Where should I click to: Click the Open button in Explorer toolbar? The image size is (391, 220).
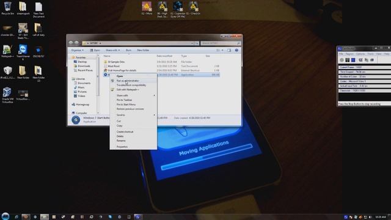coord(95,50)
